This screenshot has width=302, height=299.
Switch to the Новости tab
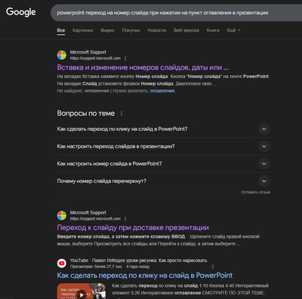pyautogui.click(x=157, y=30)
